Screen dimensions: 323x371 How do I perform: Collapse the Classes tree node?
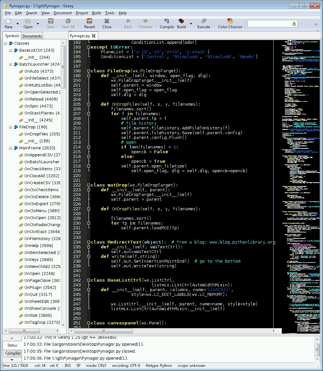(x=5, y=43)
